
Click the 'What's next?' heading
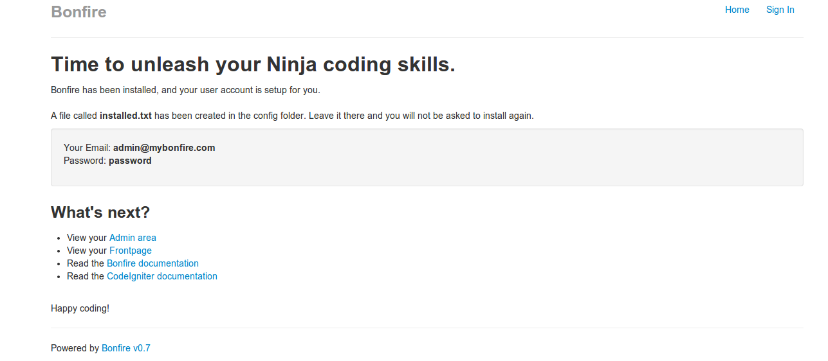tap(100, 213)
